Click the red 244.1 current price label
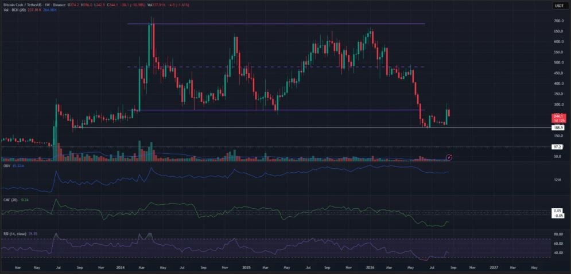This screenshot has width=571, height=274. click(558, 118)
